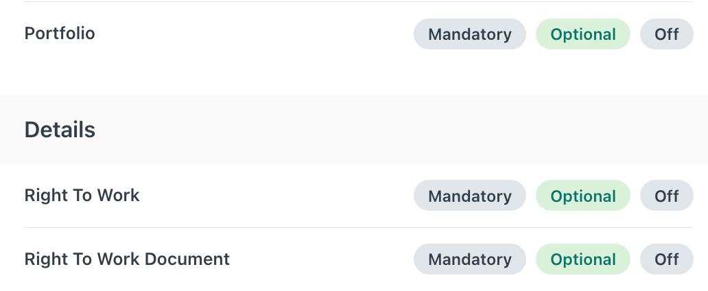
Task: Select Optional for Portfolio
Action: (582, 34)
